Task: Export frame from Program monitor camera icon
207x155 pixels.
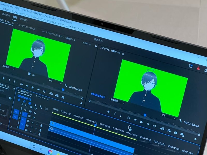Action: 175,133
